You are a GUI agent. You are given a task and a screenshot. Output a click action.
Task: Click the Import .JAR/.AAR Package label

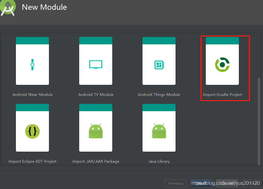point(96,161)
